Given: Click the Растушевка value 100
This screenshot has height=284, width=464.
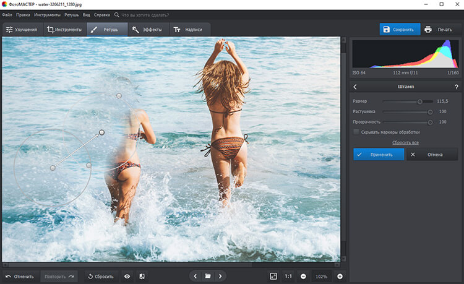Looking at the screenshot, I should click(x=443, y=111).
